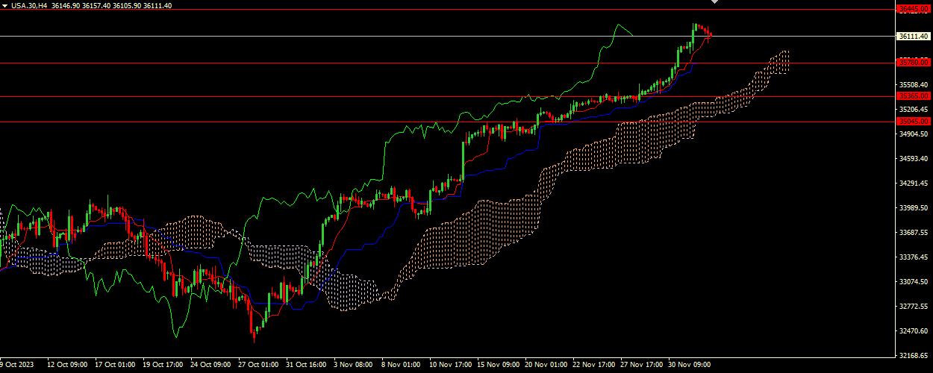Click the 33376.45 tick on price axis
933x373 pixels.
pyautogui.click(x=914, y=257)
